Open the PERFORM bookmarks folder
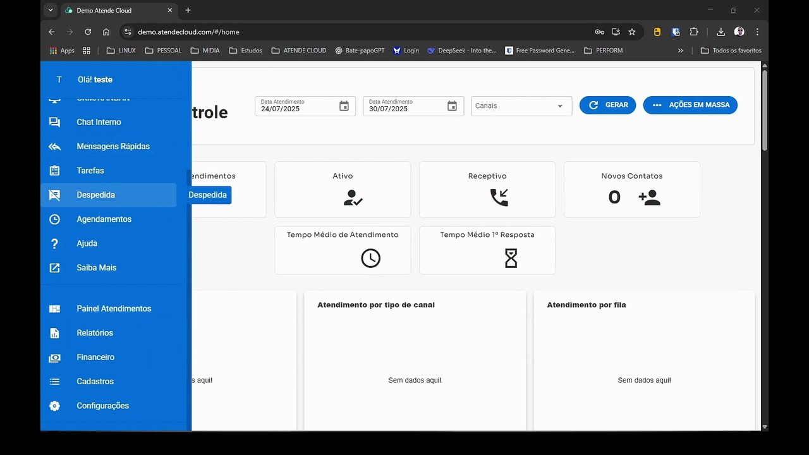The width and height of the screenshot is (809, 455). click(x=604, y=51)
